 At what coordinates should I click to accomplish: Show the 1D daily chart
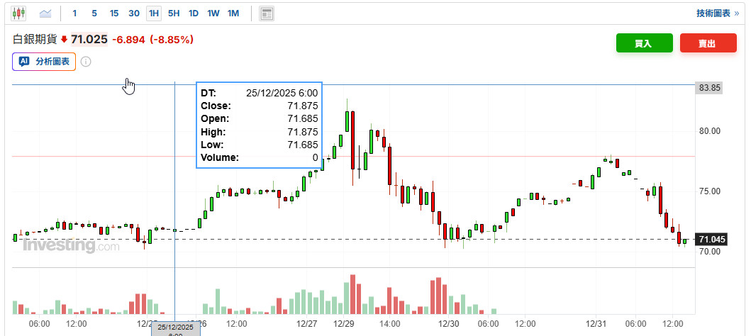[194, 13]
